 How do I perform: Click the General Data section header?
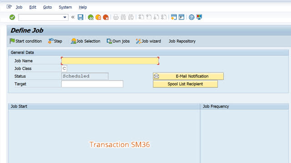[148, 53]
